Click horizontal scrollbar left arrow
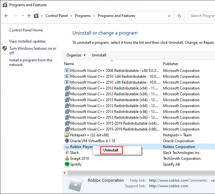 [x=65, y=173]
